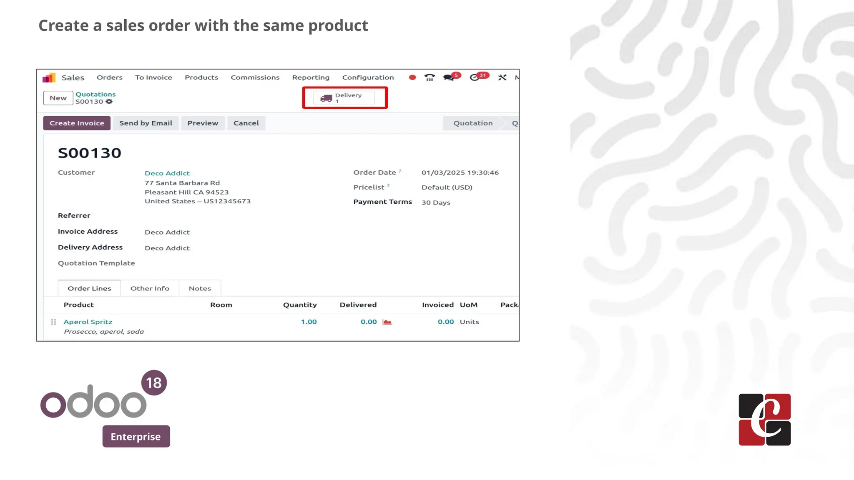The width and height of the screenshot is (854, 480).
Task: Open the Aperol Spritz product link
Action: click(88, 322)
